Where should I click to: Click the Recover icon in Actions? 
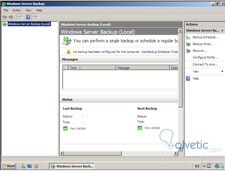pyautogui.click(x=188, y=51)
